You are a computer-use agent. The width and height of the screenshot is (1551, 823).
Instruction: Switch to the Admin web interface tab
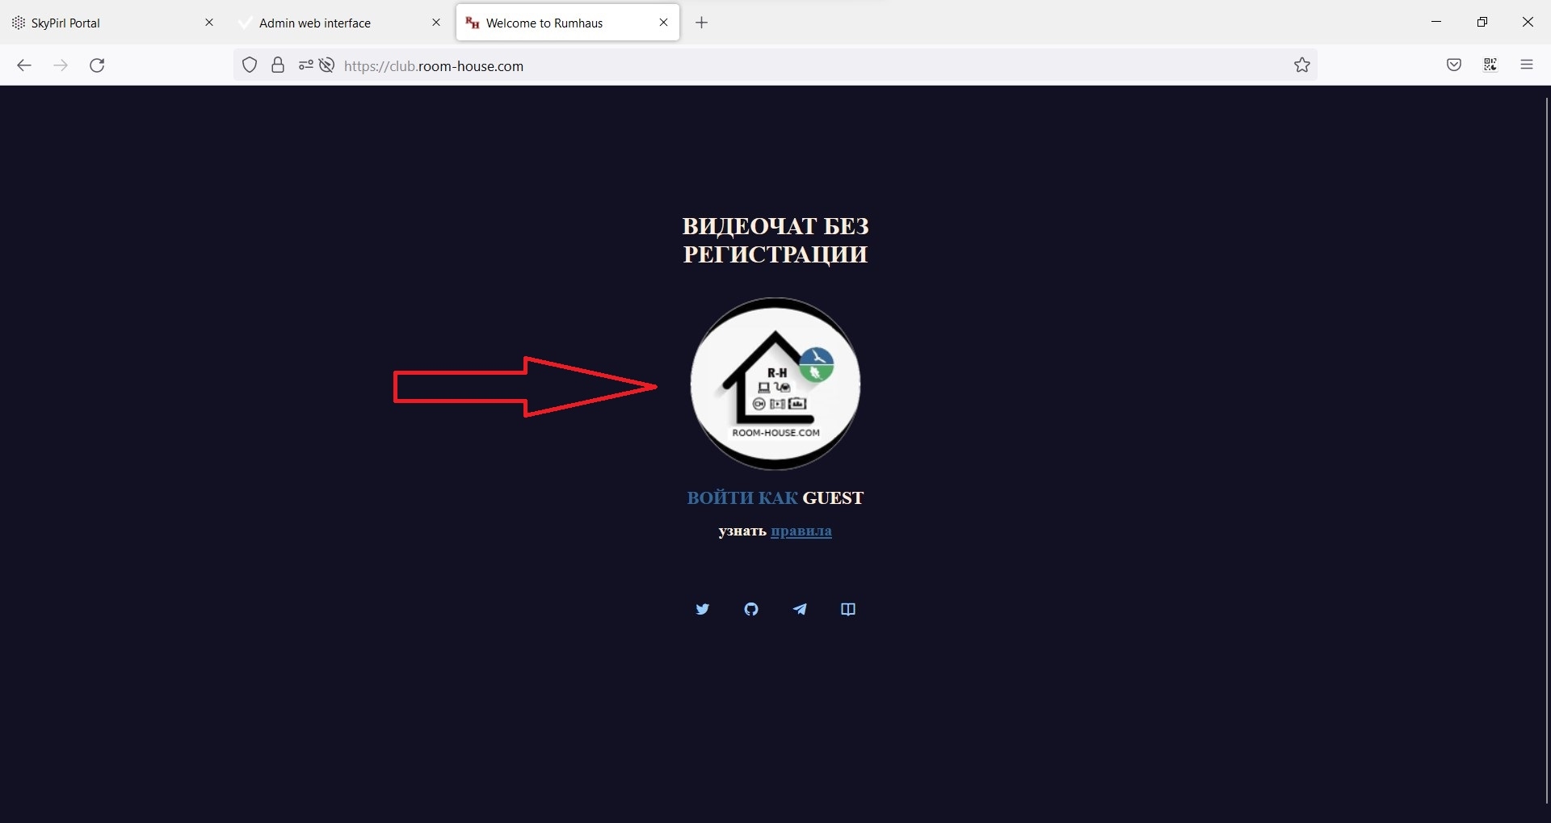point(340,23)
